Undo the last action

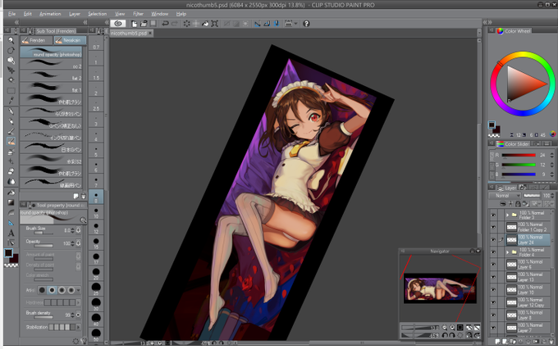coord(165,24)
